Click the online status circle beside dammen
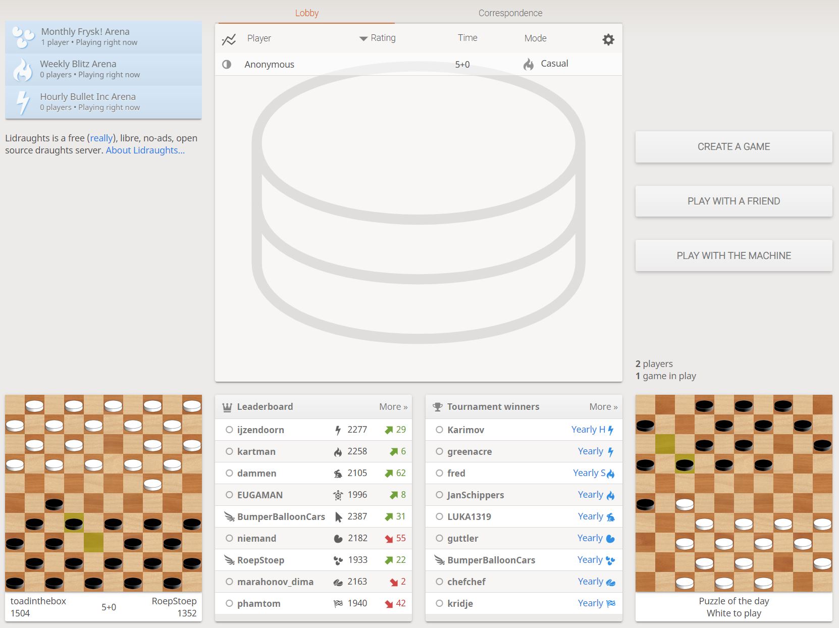 coord(229,474)
